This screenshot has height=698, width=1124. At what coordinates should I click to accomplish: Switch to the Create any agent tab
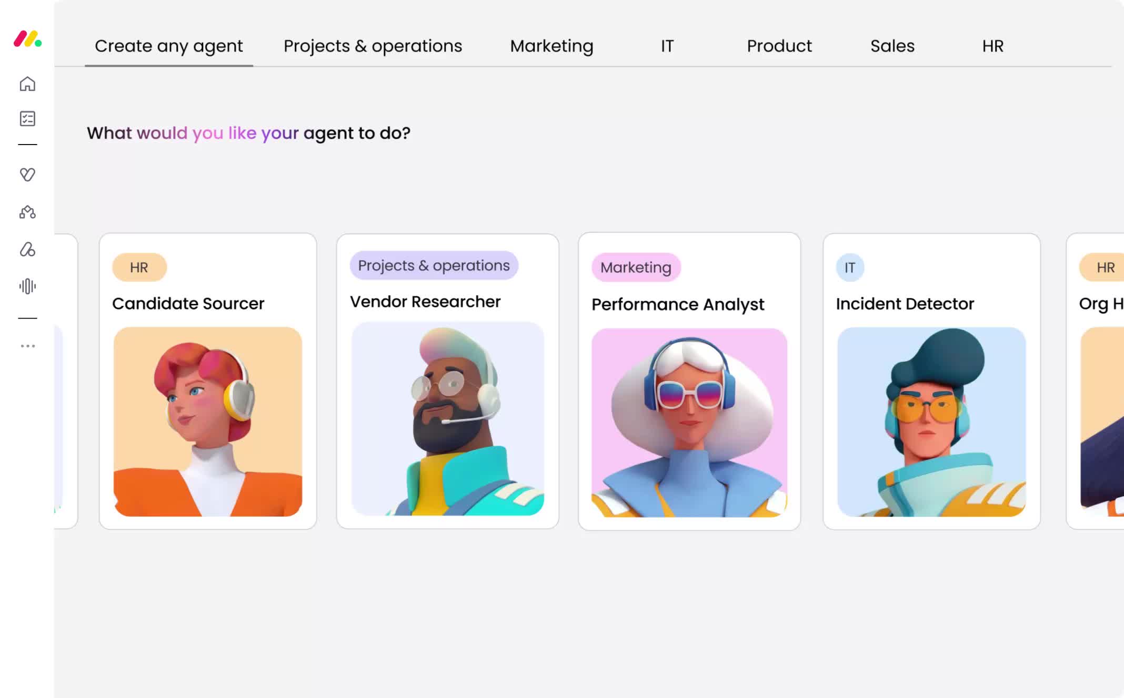point(169,46)
